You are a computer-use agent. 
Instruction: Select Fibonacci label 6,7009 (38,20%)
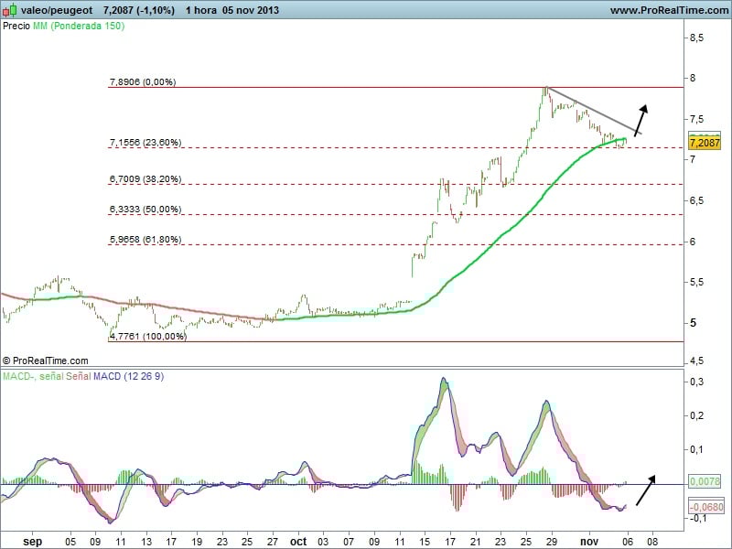tap(145, 178)
